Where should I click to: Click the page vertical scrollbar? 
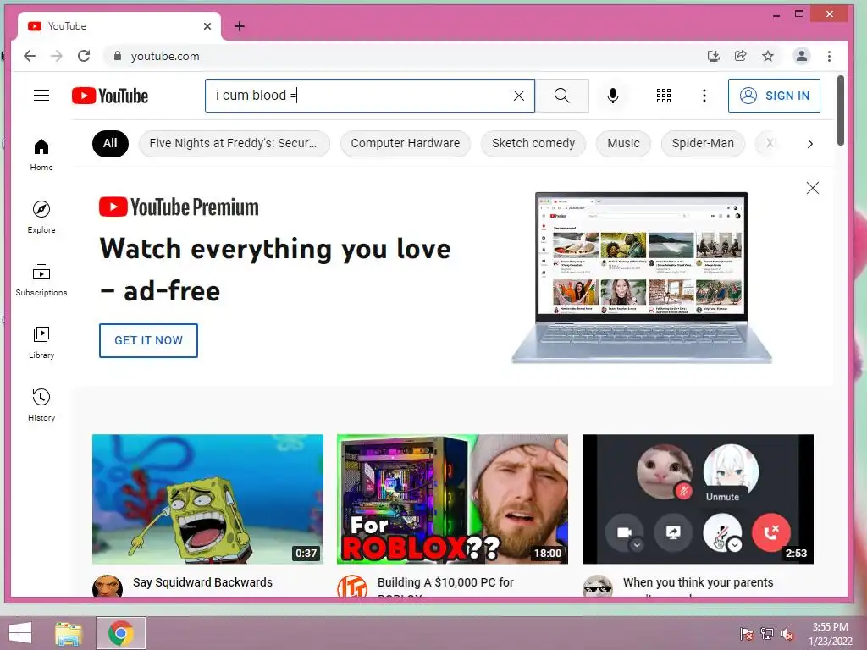(841, 111)
